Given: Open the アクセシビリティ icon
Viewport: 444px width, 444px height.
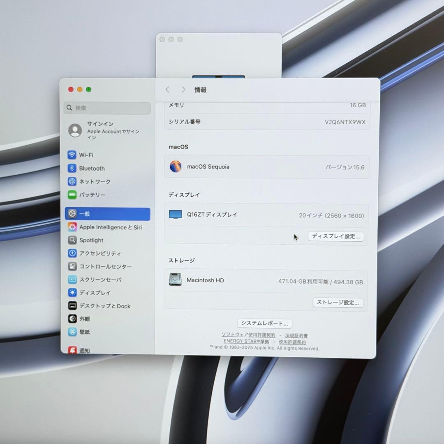Looking at the screenshot, I should (72, 253).
